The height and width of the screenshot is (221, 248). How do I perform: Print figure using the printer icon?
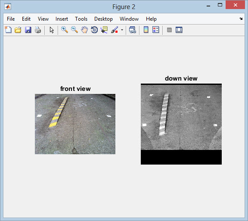(38, 30)
